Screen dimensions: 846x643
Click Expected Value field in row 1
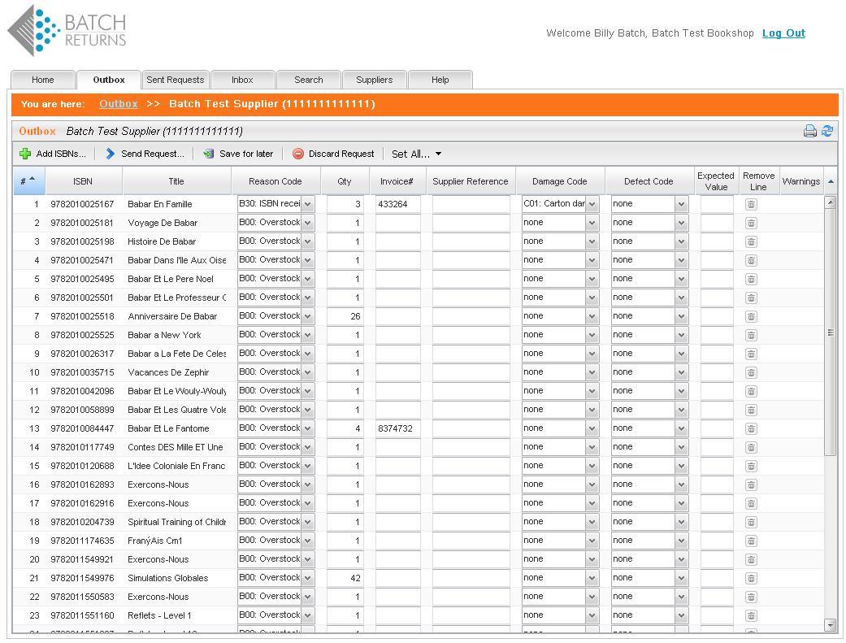click(717, 204)
